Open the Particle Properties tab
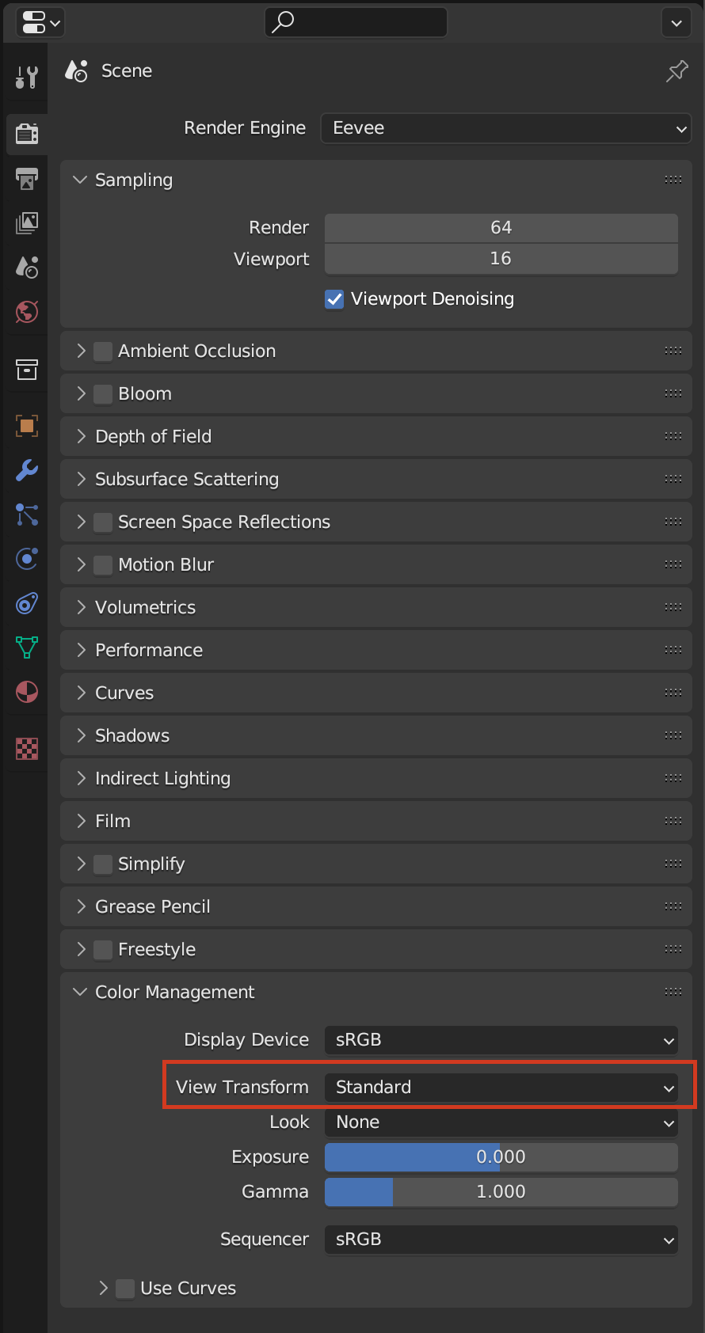 click(x=26, y=515)
